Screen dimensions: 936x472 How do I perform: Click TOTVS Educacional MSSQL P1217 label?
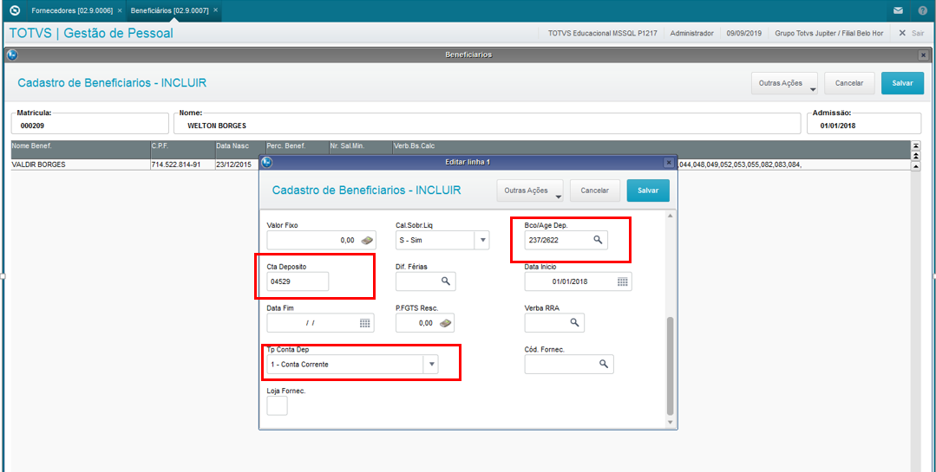click(602, 34)
